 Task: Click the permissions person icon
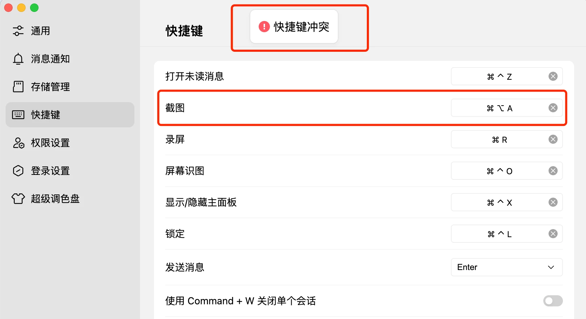[18, 143]
